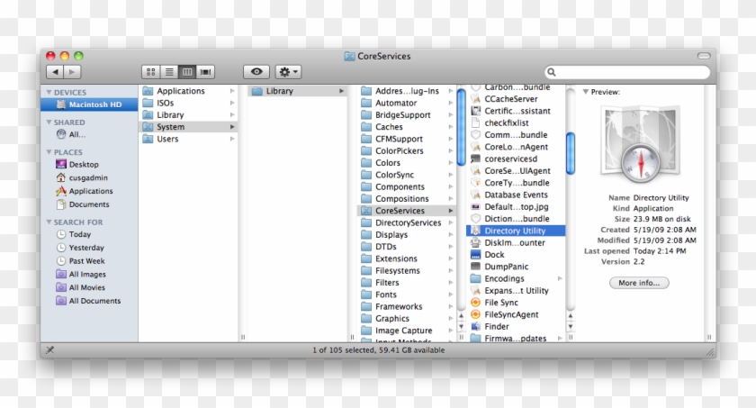Switch to list view
The width and height of the screenshot is (756, 408).
pyautogui.click(x=169, y=72)
